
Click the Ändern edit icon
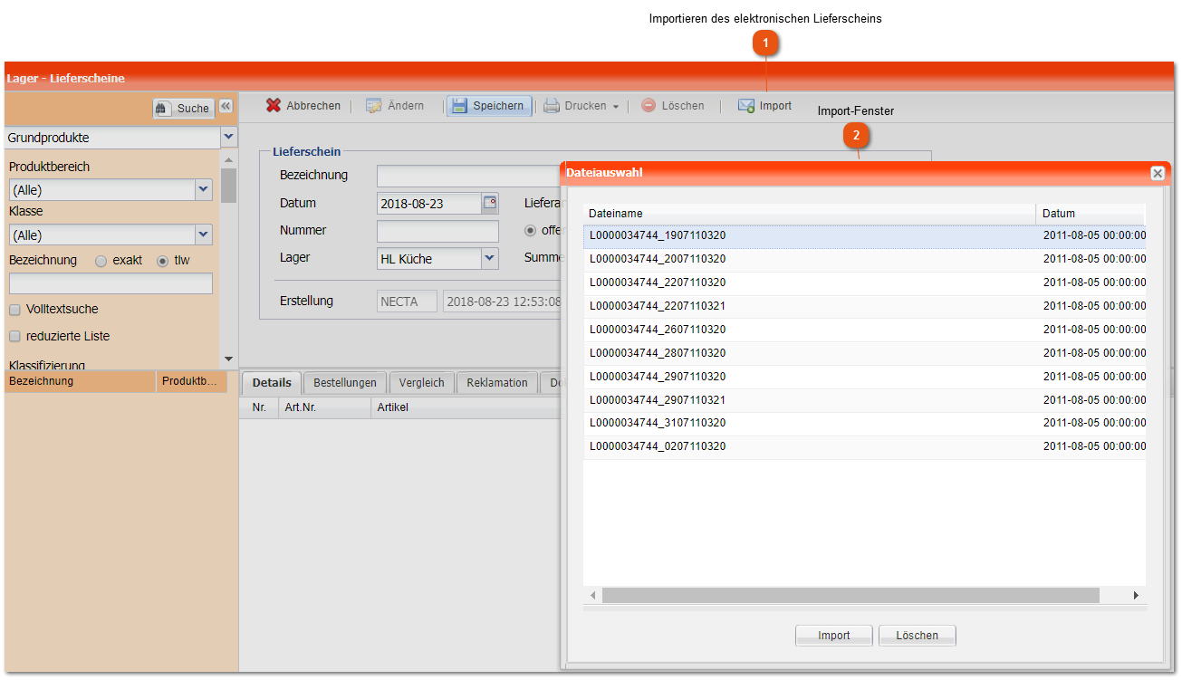click(374, 106)
